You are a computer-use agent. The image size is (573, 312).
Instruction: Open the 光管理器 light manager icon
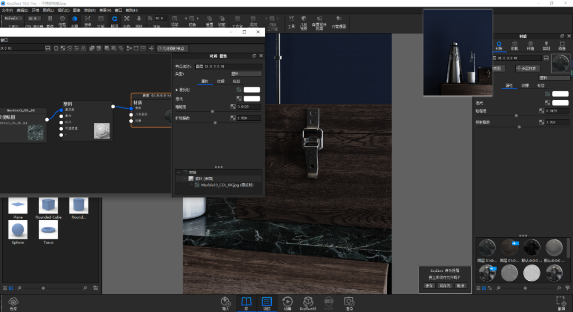pyautogui.click(x=338, y=22)
